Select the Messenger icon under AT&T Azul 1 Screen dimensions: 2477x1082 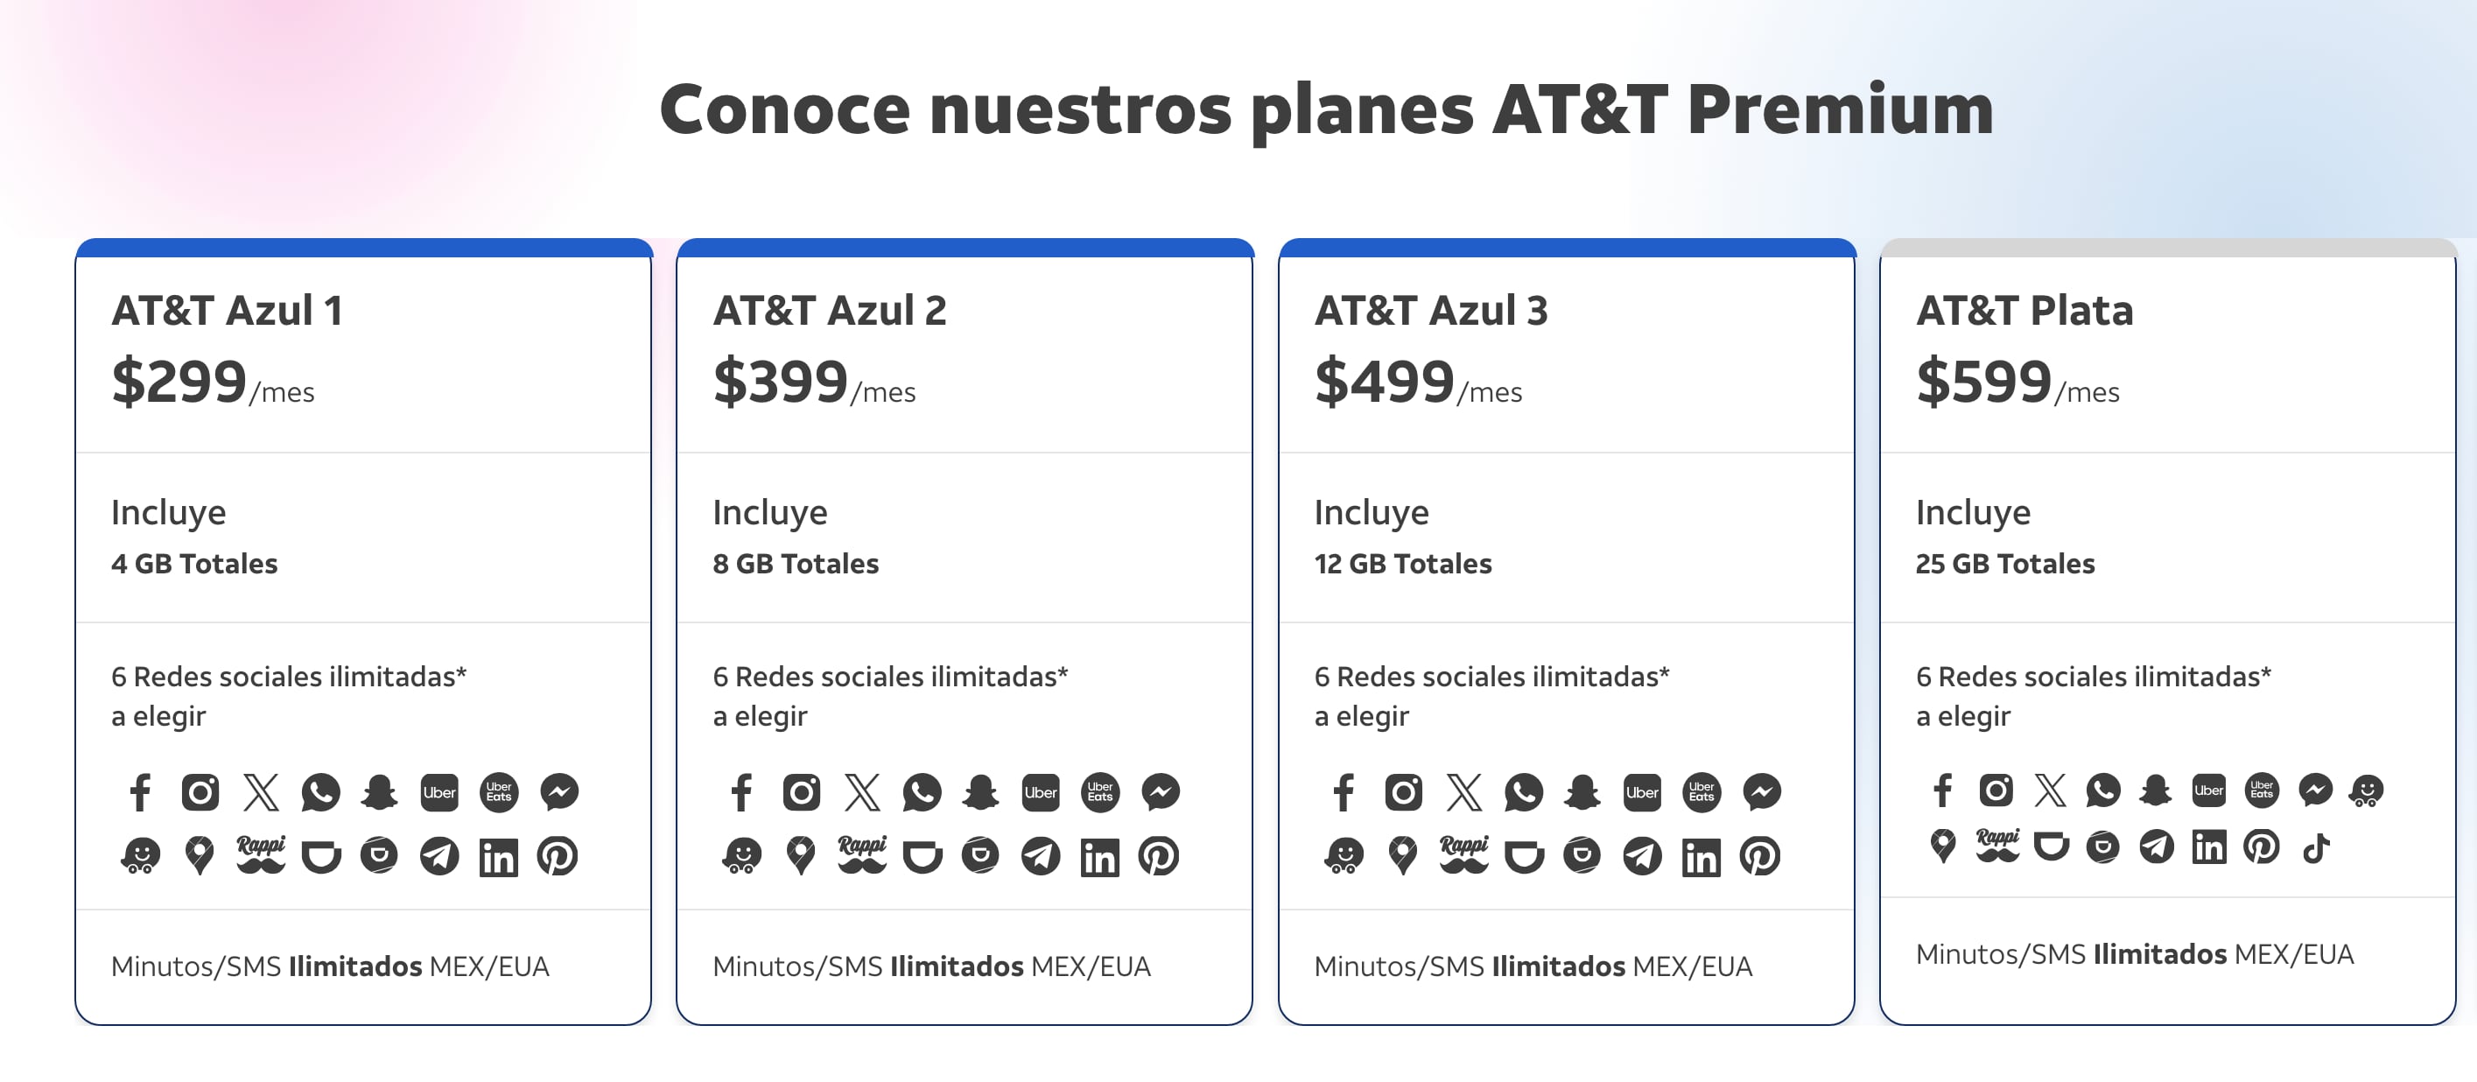(x=558, y=791)
